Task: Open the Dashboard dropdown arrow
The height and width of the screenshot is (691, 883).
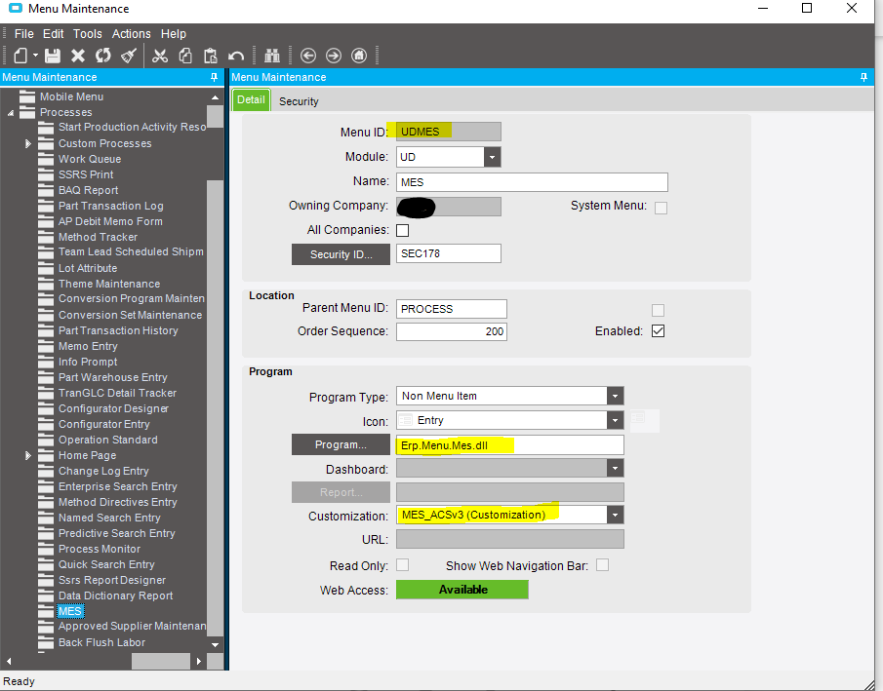Action: (615, 468)
